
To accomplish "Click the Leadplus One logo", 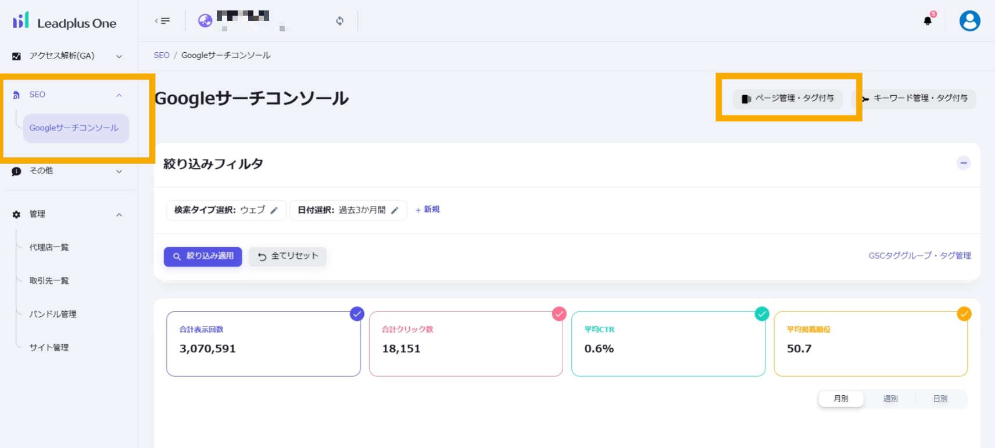I will tap(65, 22).
